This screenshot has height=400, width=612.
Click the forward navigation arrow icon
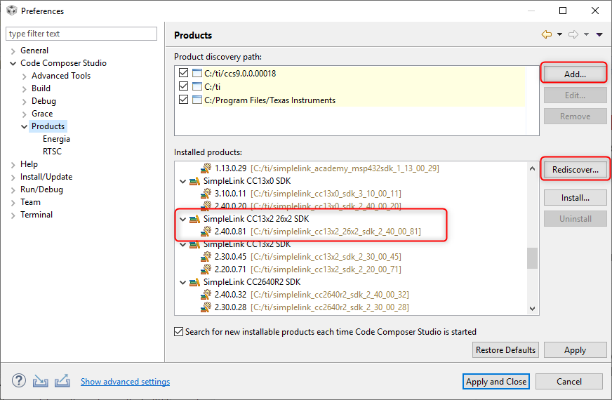tap(573, 34)
